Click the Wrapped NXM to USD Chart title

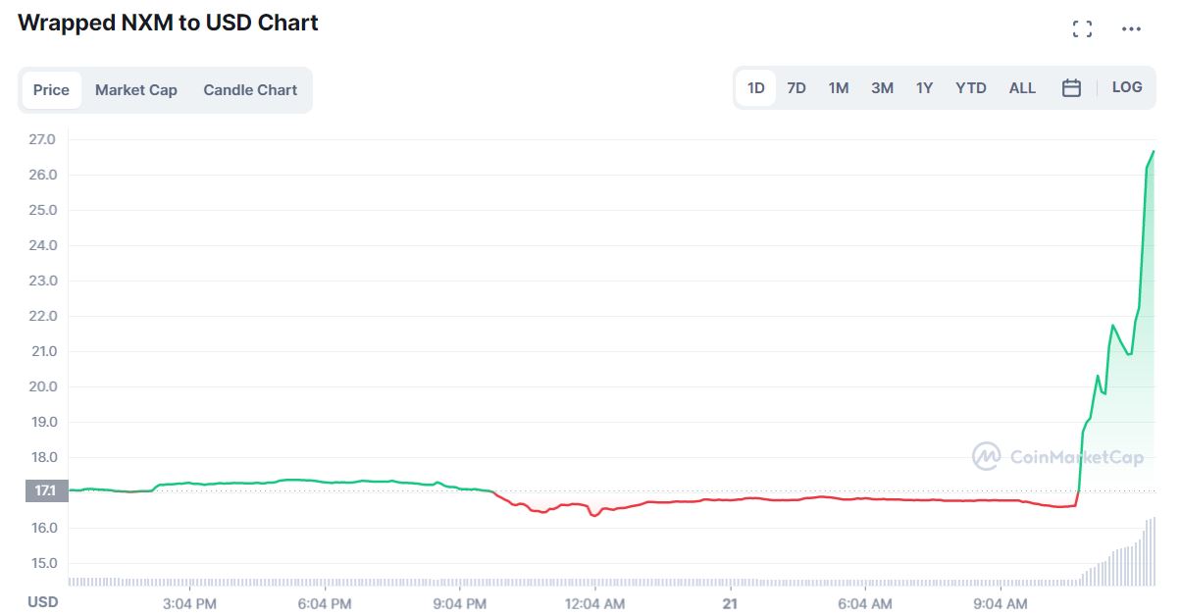(x=168, y=23)
